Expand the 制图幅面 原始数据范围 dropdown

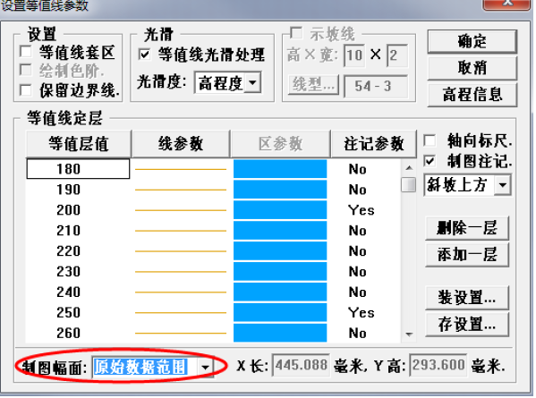pos(205,368)
